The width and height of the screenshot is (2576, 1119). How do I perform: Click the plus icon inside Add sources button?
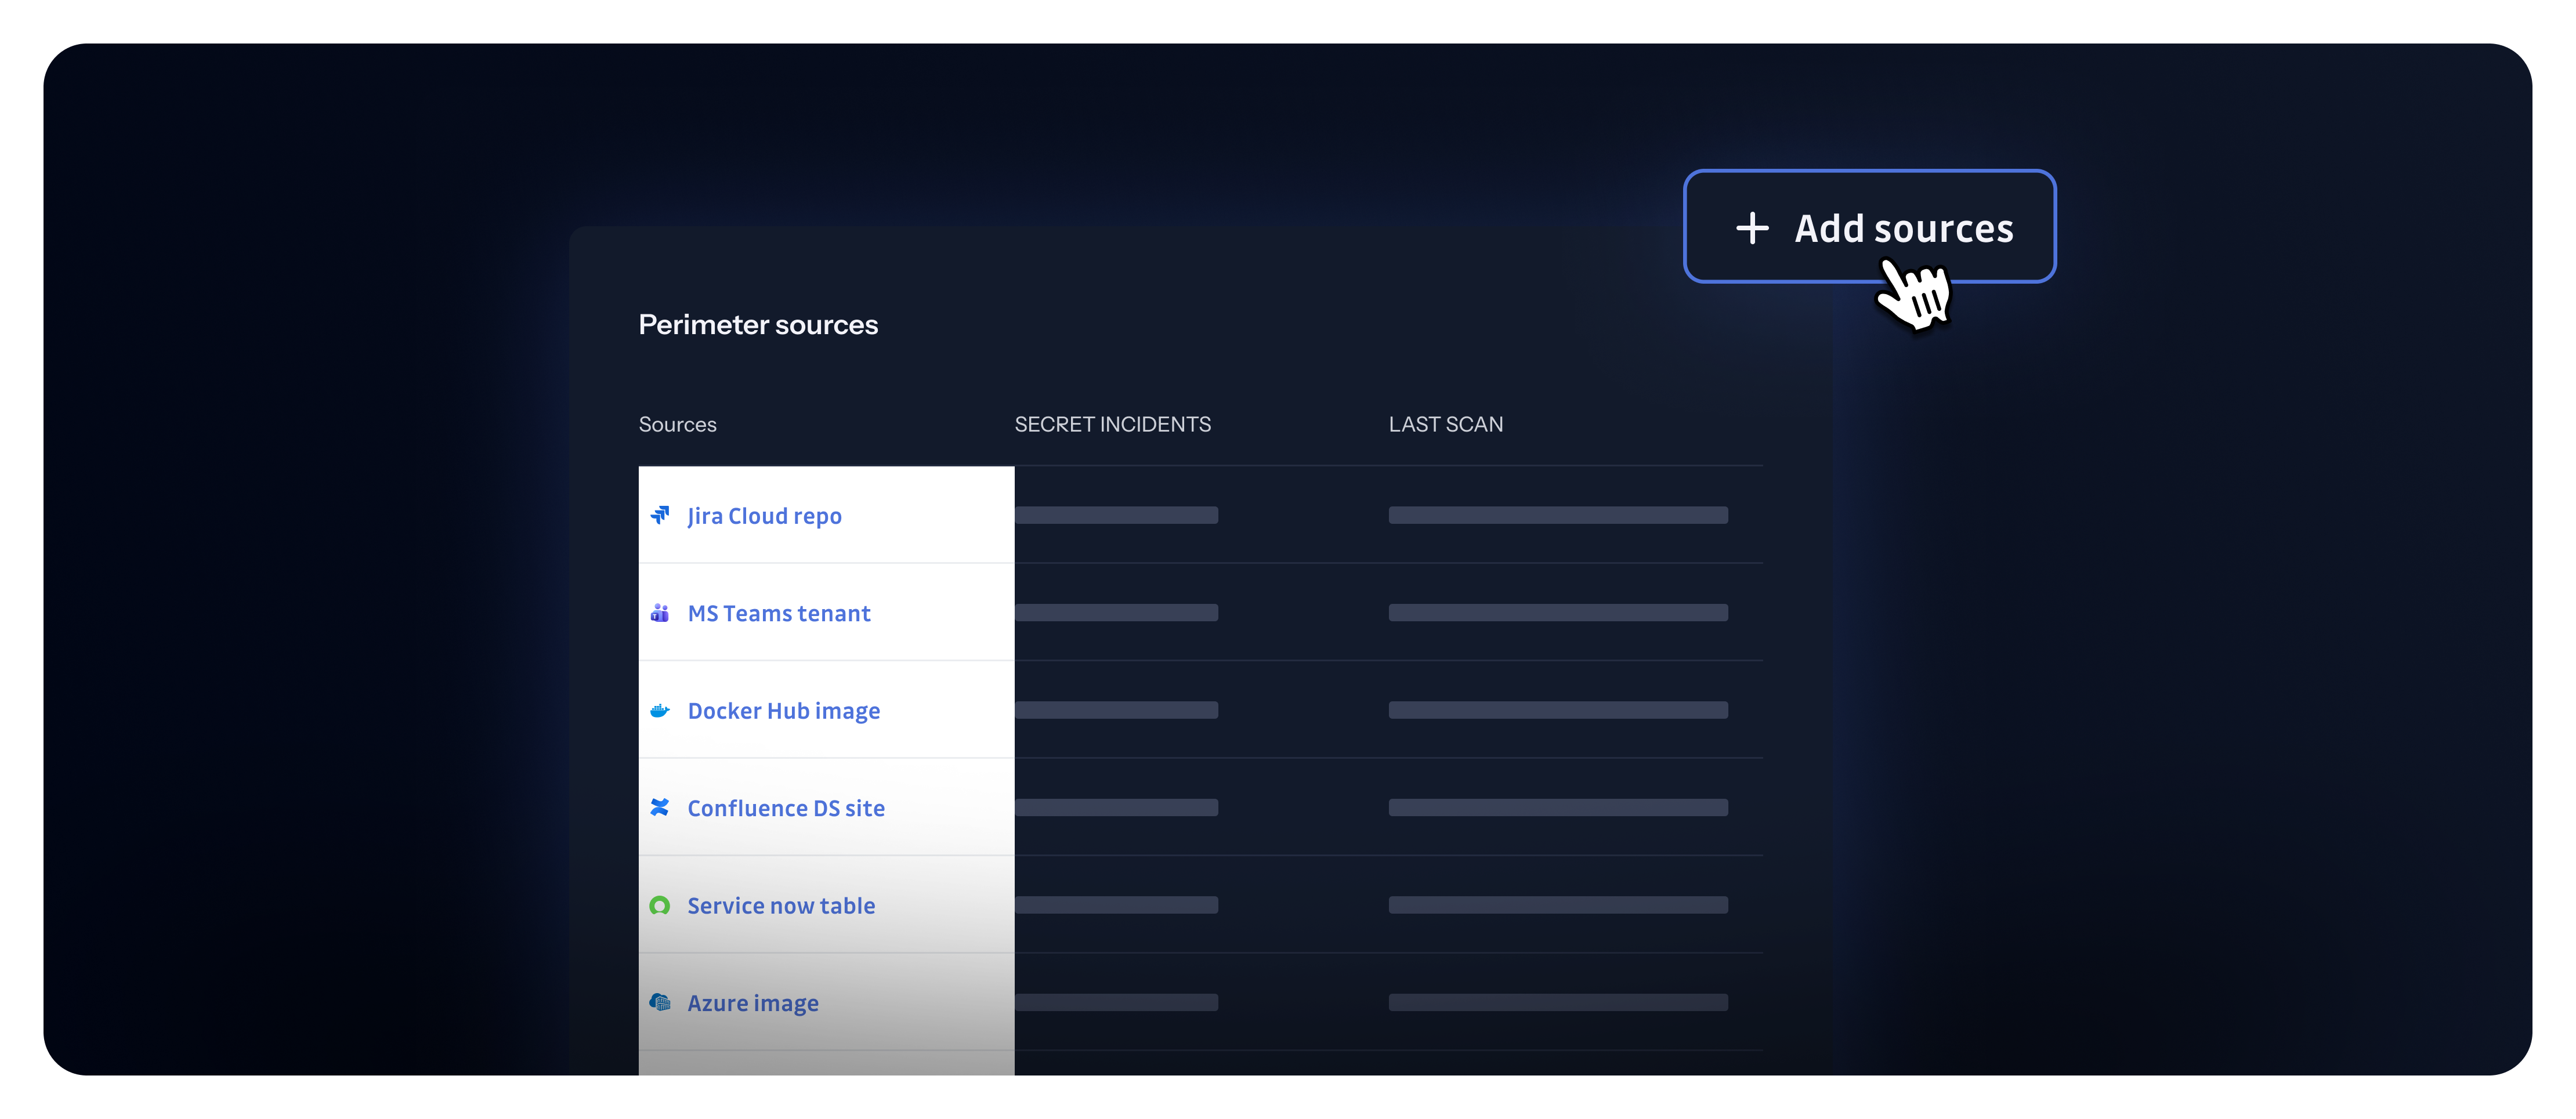pyautogui.click(x=1753, y=227)
